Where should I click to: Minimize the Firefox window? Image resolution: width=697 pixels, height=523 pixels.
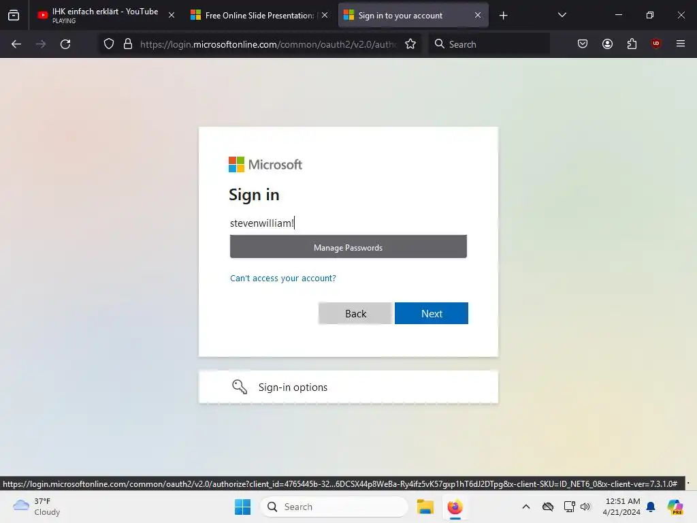618,15
